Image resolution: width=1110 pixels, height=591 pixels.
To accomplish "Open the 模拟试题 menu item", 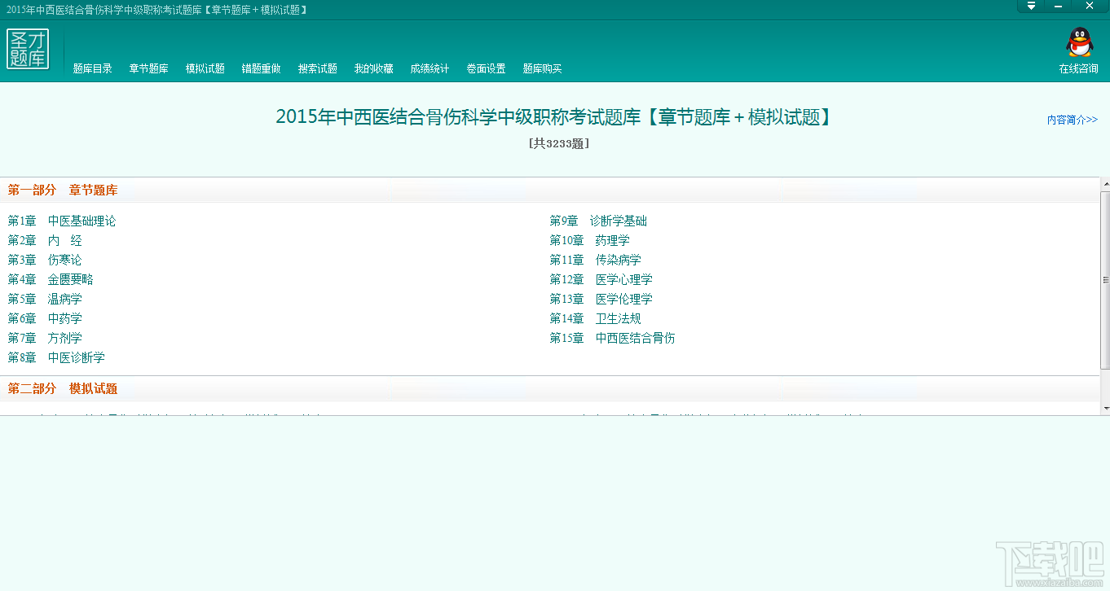I will click(x=205, y=69).
